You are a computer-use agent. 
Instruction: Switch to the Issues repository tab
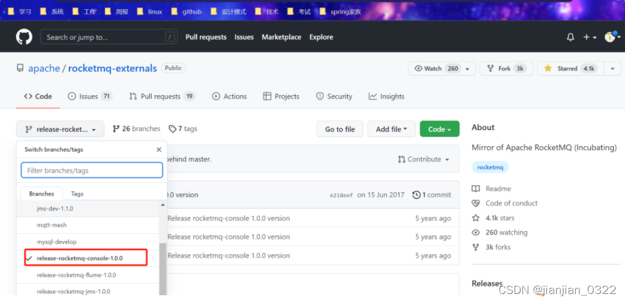click(x=90, y=96)
